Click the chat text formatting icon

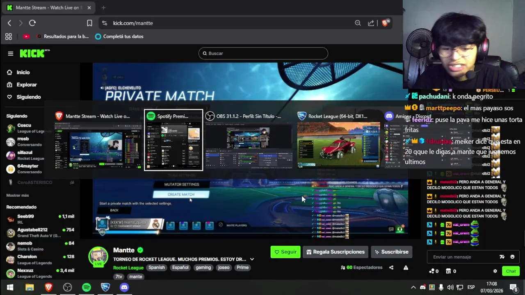pos(502,257)
